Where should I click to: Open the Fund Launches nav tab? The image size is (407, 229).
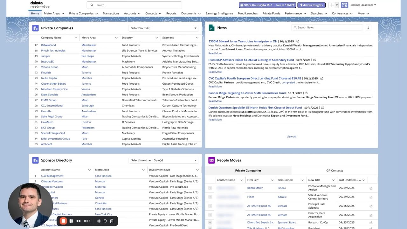(x=248, y=13)
